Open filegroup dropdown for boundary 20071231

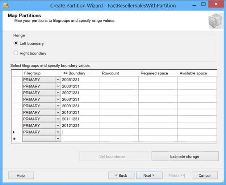point(58,93)
